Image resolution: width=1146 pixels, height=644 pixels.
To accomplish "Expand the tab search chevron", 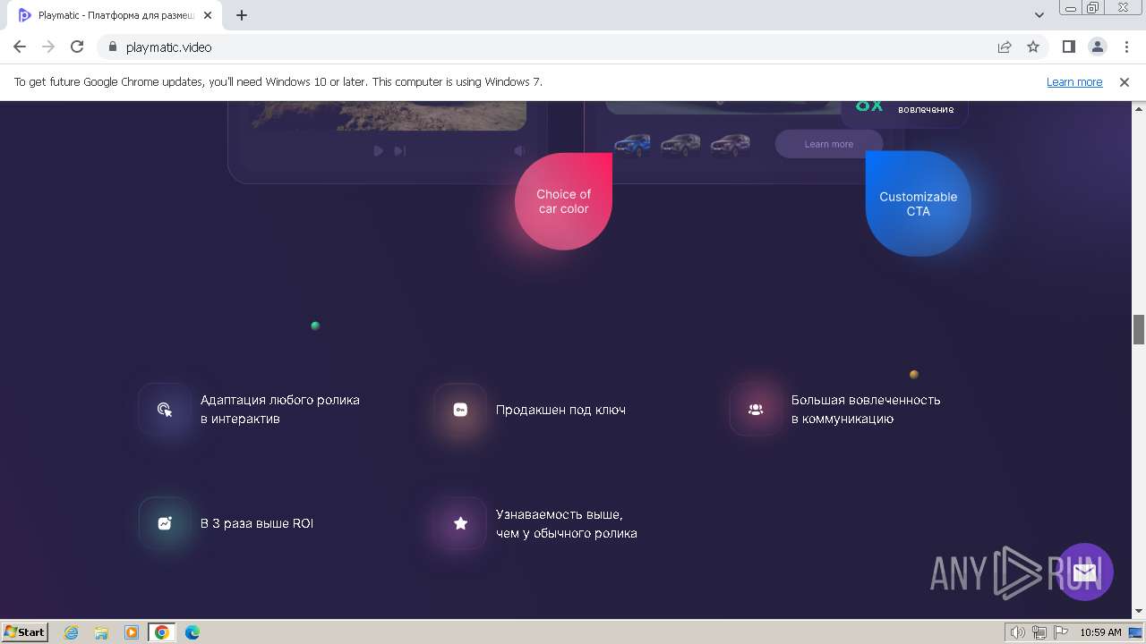I will coord(1039,15).
